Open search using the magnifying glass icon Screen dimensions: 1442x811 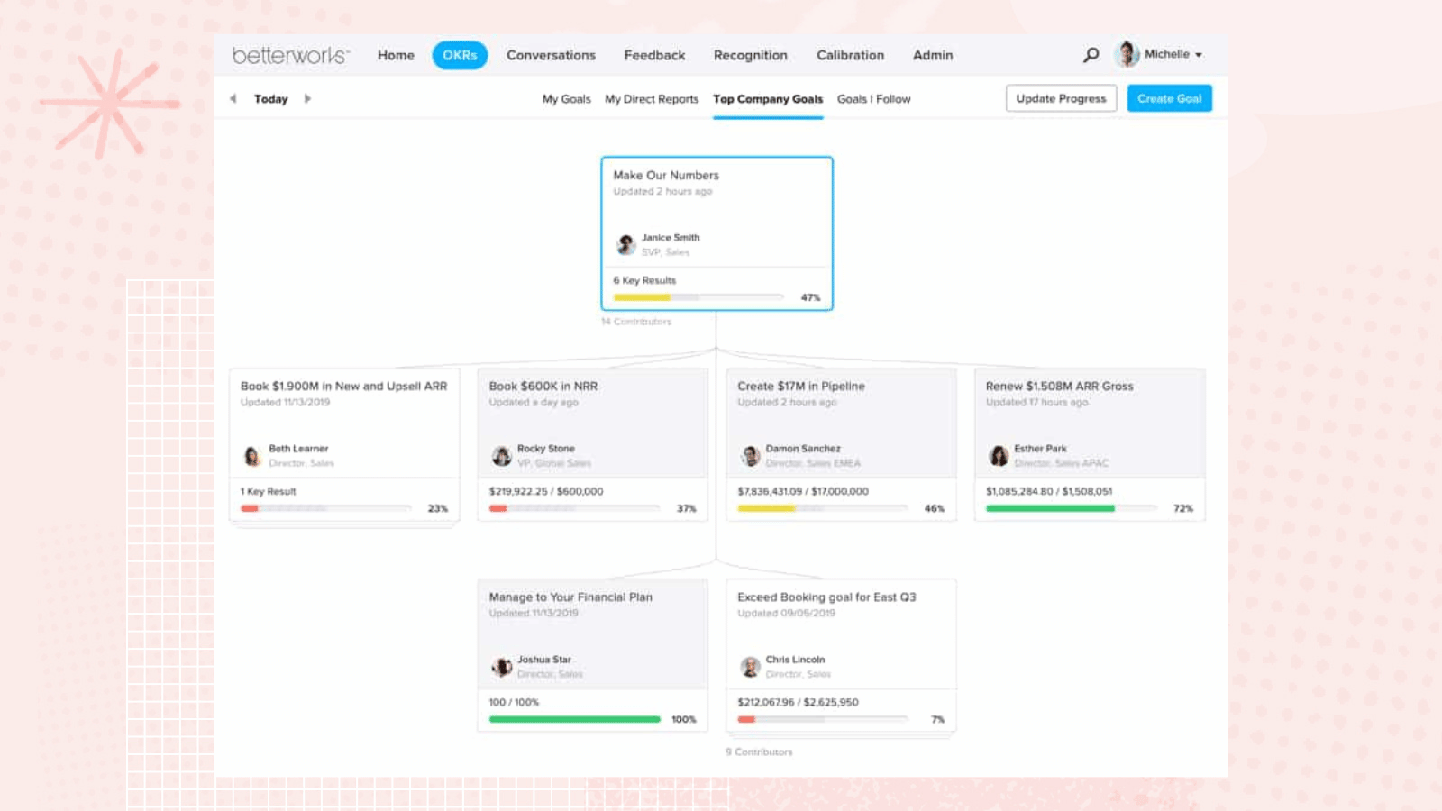(1091, 54)
